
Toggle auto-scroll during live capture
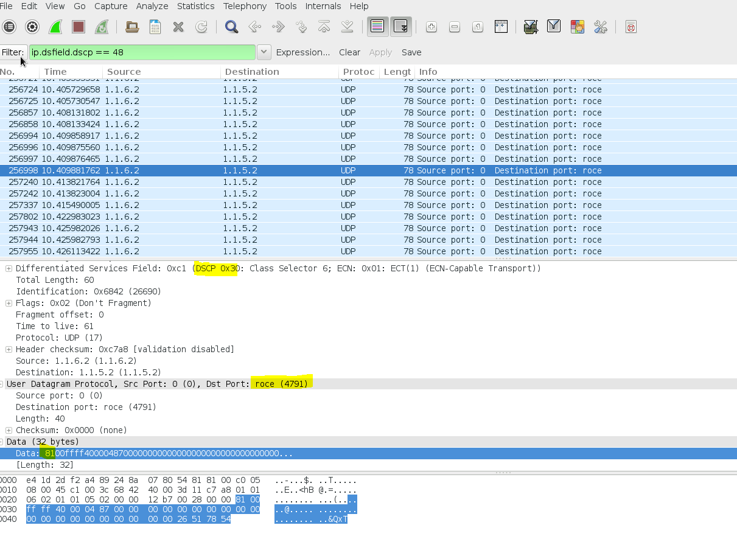pyautogui.click(x=400, y=27)
